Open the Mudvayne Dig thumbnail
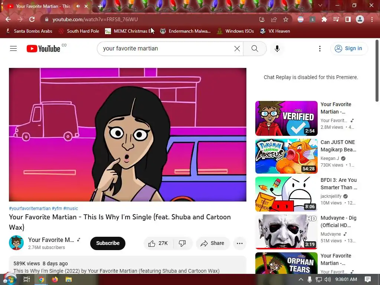The width and height of the screenshot is (380, 285). pyautogui.click(x=286, y=232)
